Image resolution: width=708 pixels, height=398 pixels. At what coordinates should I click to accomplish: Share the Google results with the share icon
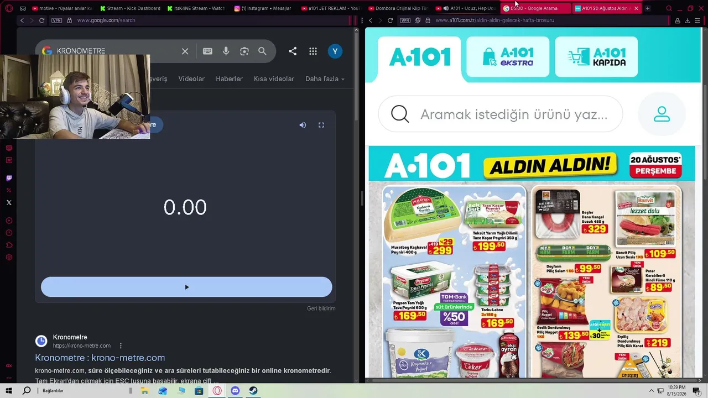[x=293, y=51]
